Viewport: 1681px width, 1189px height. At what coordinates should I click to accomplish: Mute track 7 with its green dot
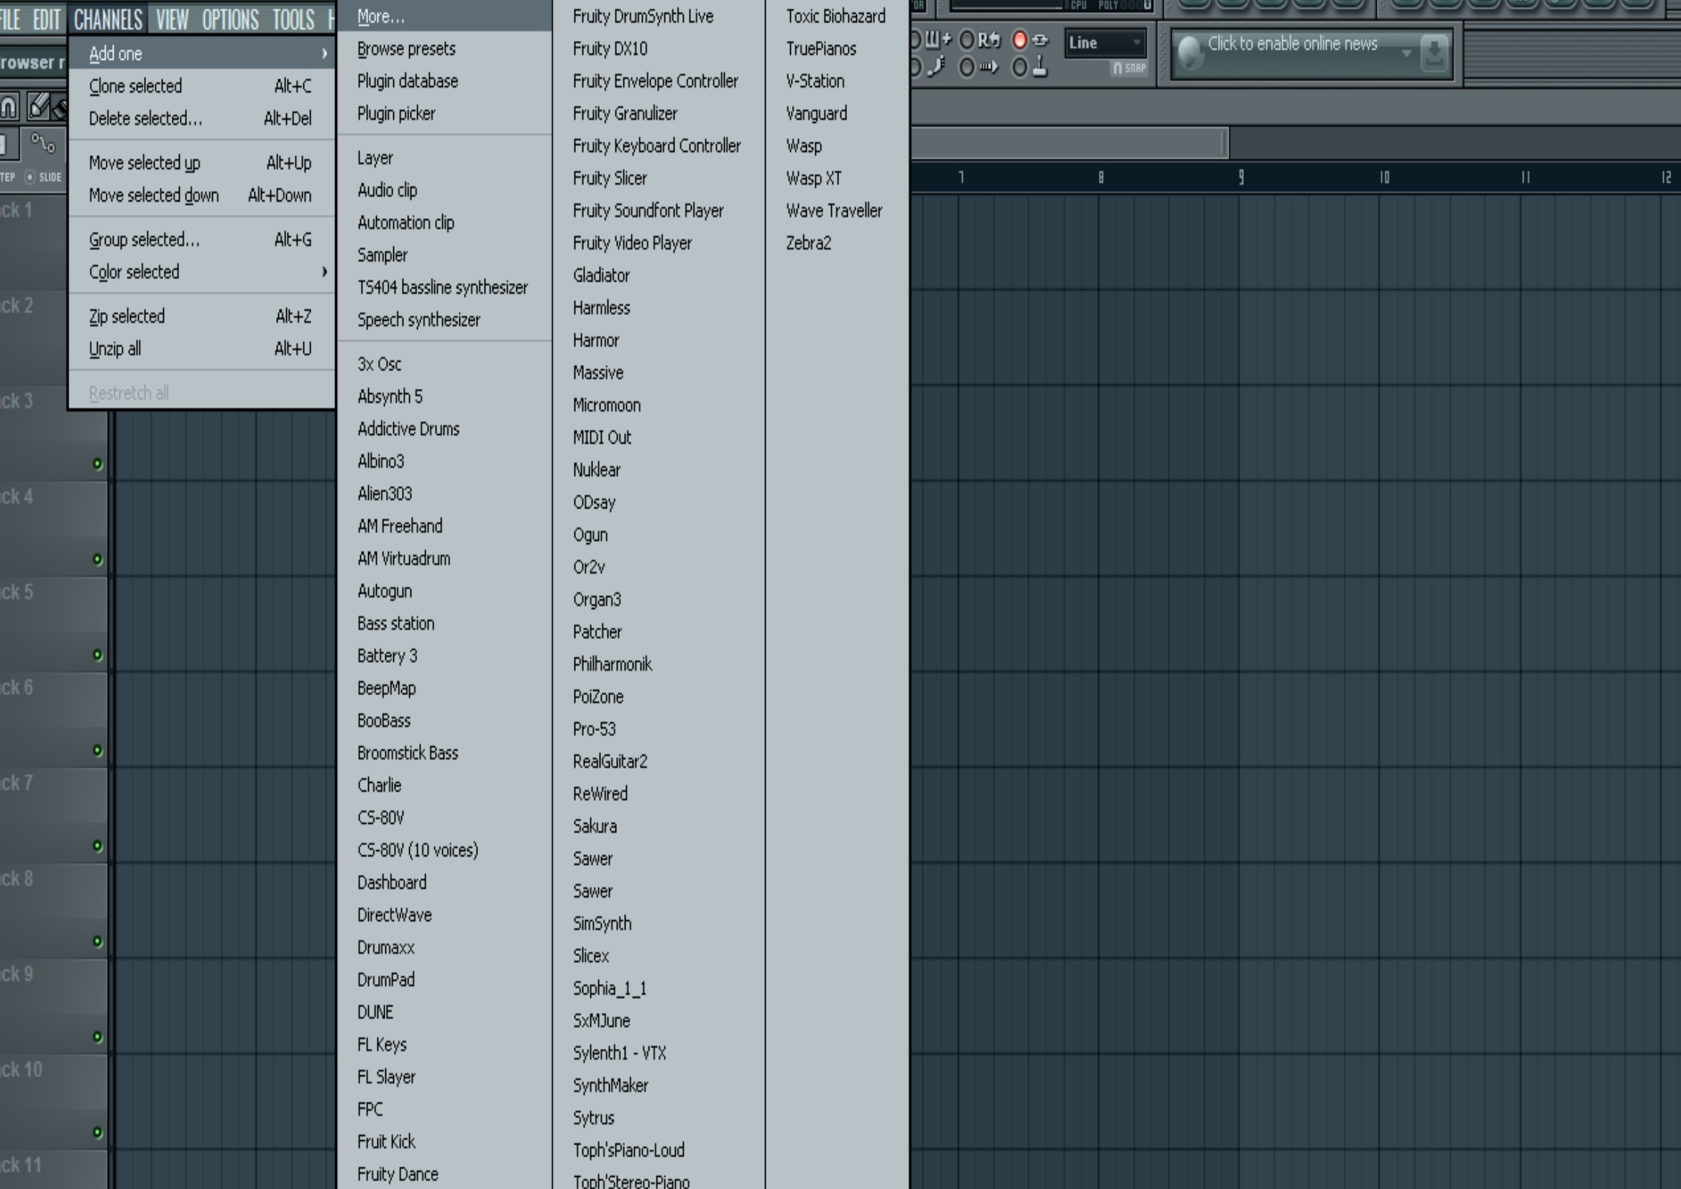click(97, 845)
